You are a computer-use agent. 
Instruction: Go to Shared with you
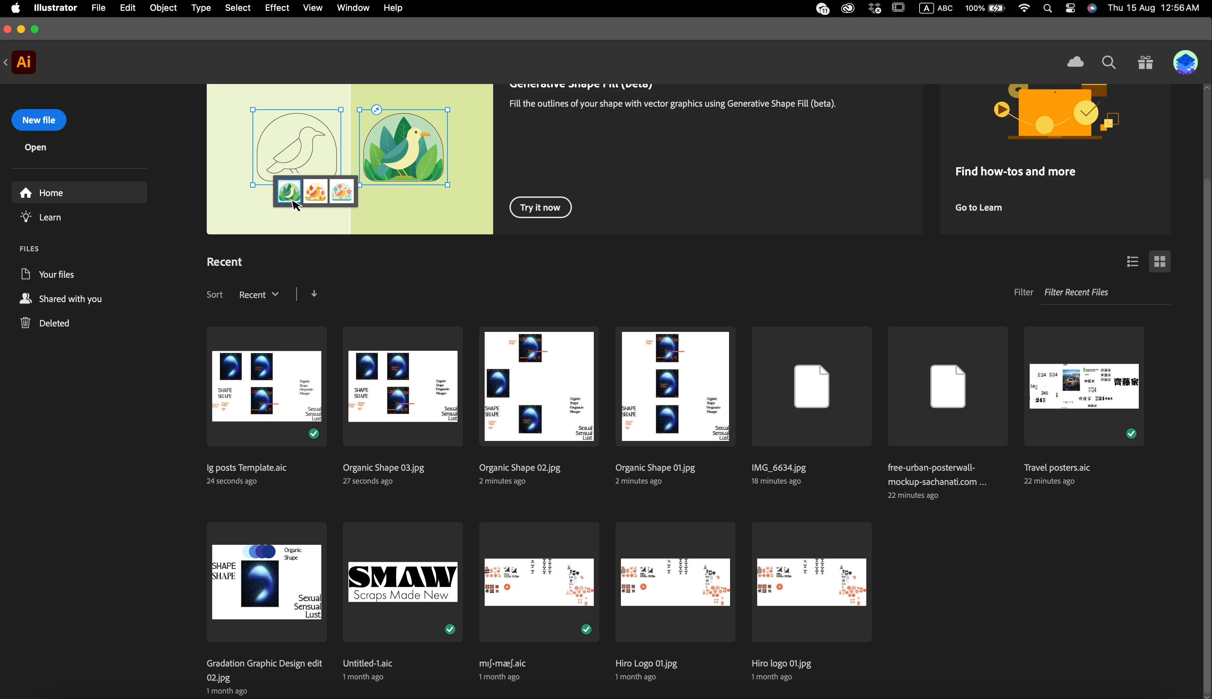click(70, 299)
